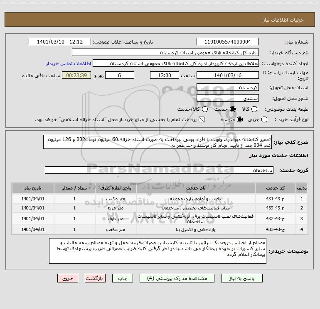Click the deadline date field 1401/03/16
This screenshot has width=320, height=309.
(228, 75)
